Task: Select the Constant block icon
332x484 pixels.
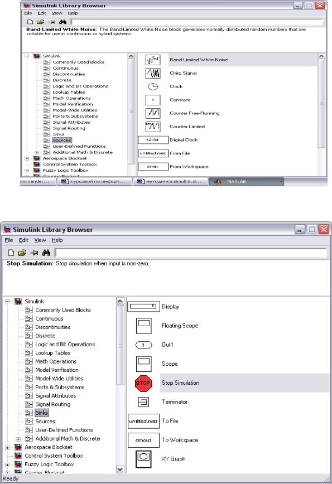Action: 153,100
